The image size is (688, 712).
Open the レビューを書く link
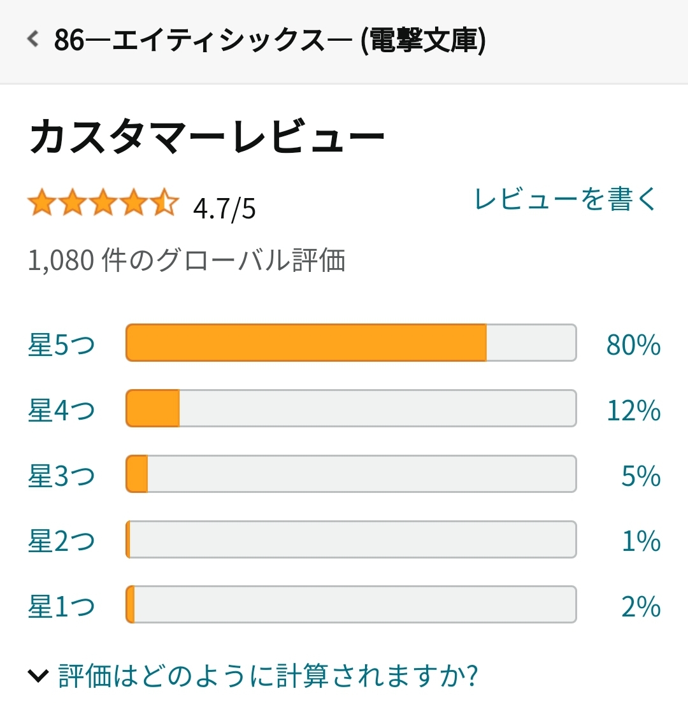(x=566, y=199)
